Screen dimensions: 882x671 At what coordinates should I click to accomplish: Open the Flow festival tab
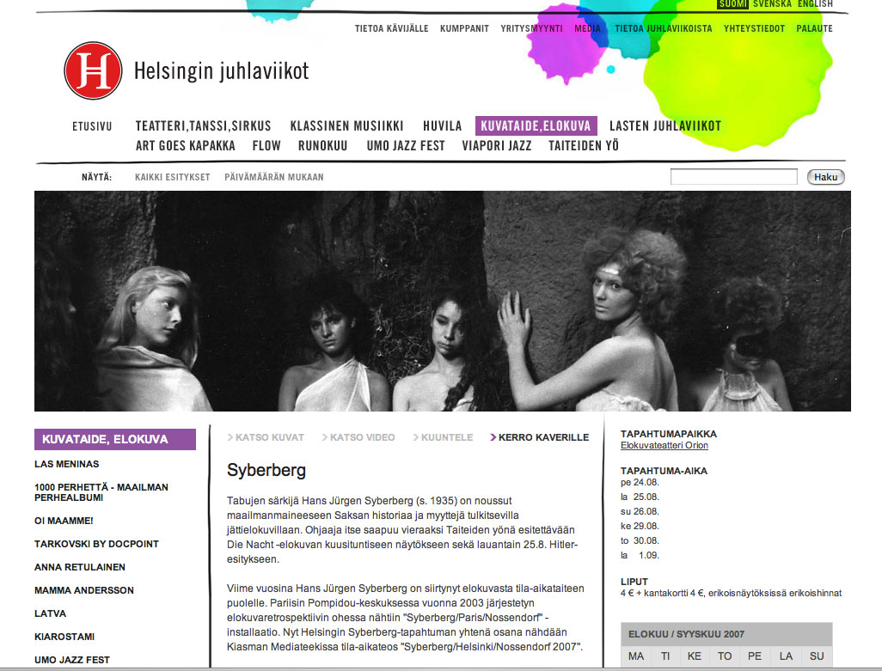point(266,146)
